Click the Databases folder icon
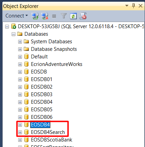The height and width of the screenshot is (147, 145). pos(20,34)
